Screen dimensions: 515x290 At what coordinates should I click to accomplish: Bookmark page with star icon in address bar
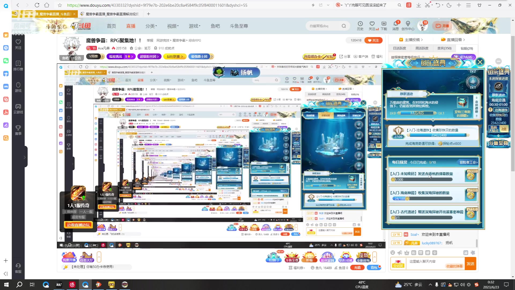[x=60, y=5]
